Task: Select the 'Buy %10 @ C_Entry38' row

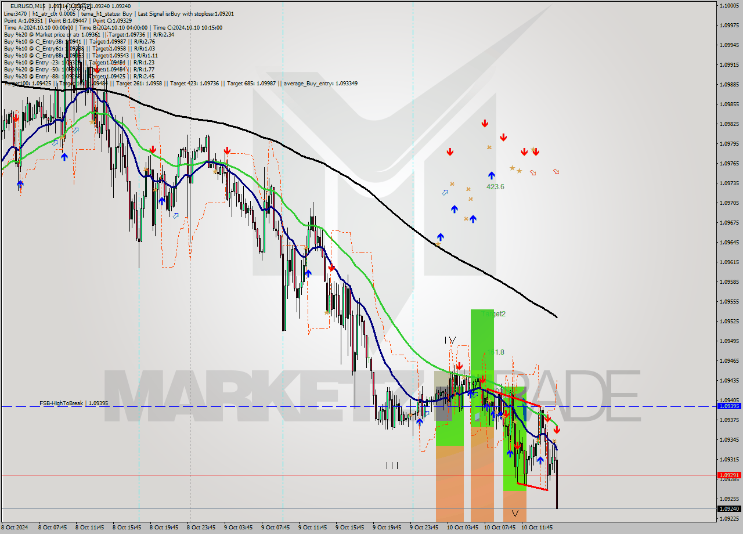Action: [80, 41]
